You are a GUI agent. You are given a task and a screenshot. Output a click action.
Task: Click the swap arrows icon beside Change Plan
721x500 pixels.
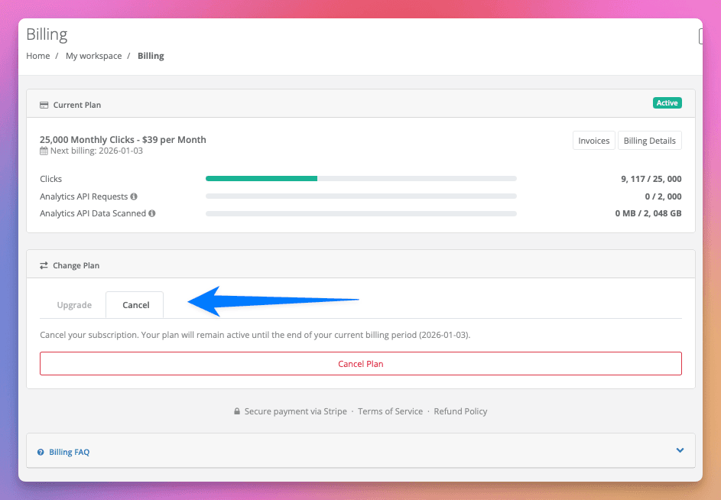(44, 265)
